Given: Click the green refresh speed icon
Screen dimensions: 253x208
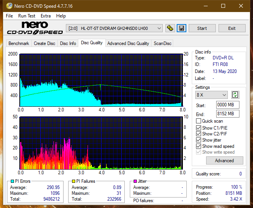Looking at the screenshot, I should pos(235,95).
